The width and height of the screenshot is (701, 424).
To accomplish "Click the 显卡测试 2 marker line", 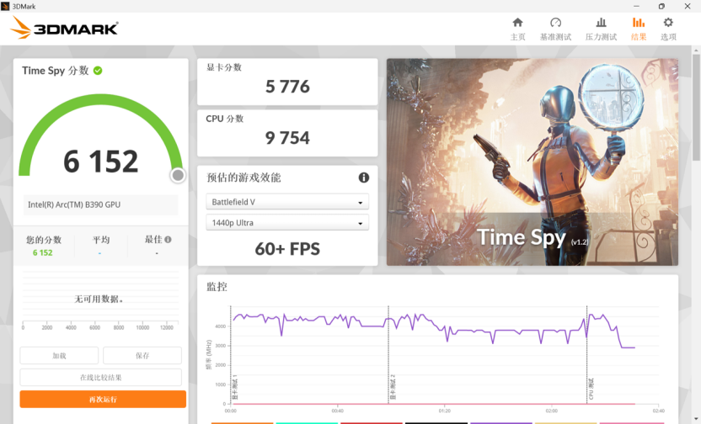I will pos(388,355).
